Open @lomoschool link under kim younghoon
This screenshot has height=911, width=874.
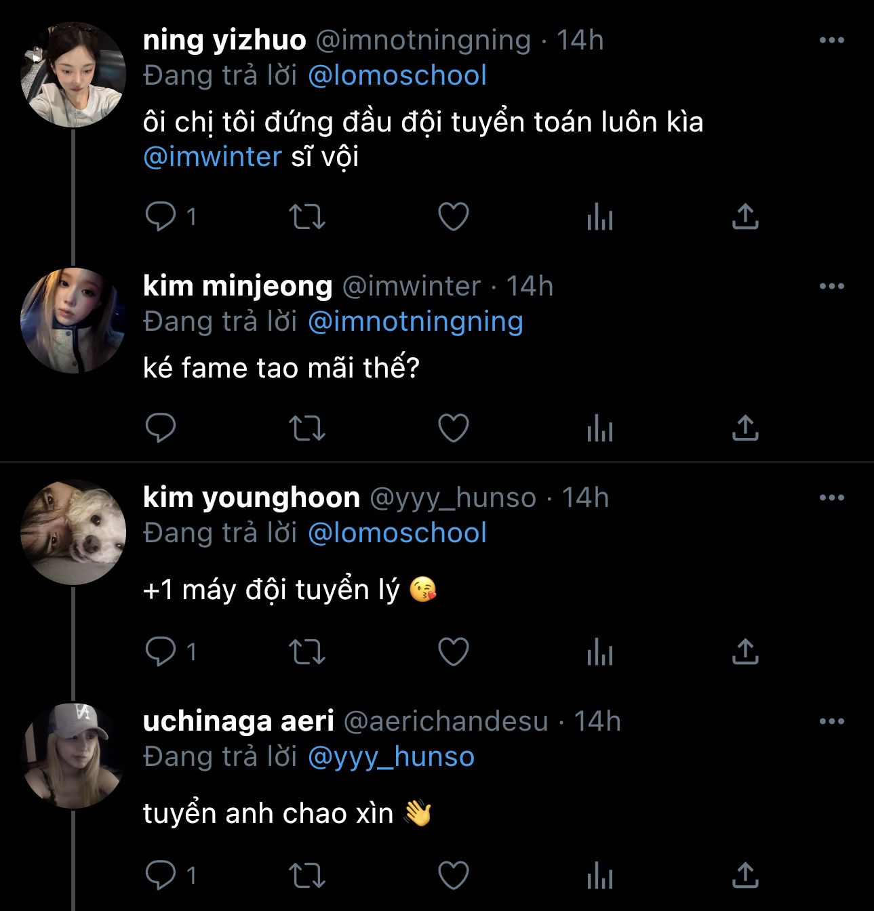point(397,533)
